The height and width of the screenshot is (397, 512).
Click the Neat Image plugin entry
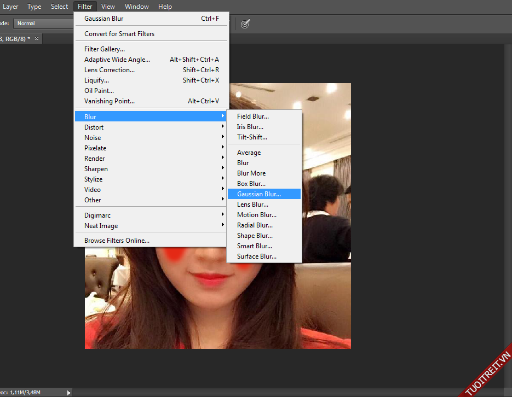coord(101,226)
